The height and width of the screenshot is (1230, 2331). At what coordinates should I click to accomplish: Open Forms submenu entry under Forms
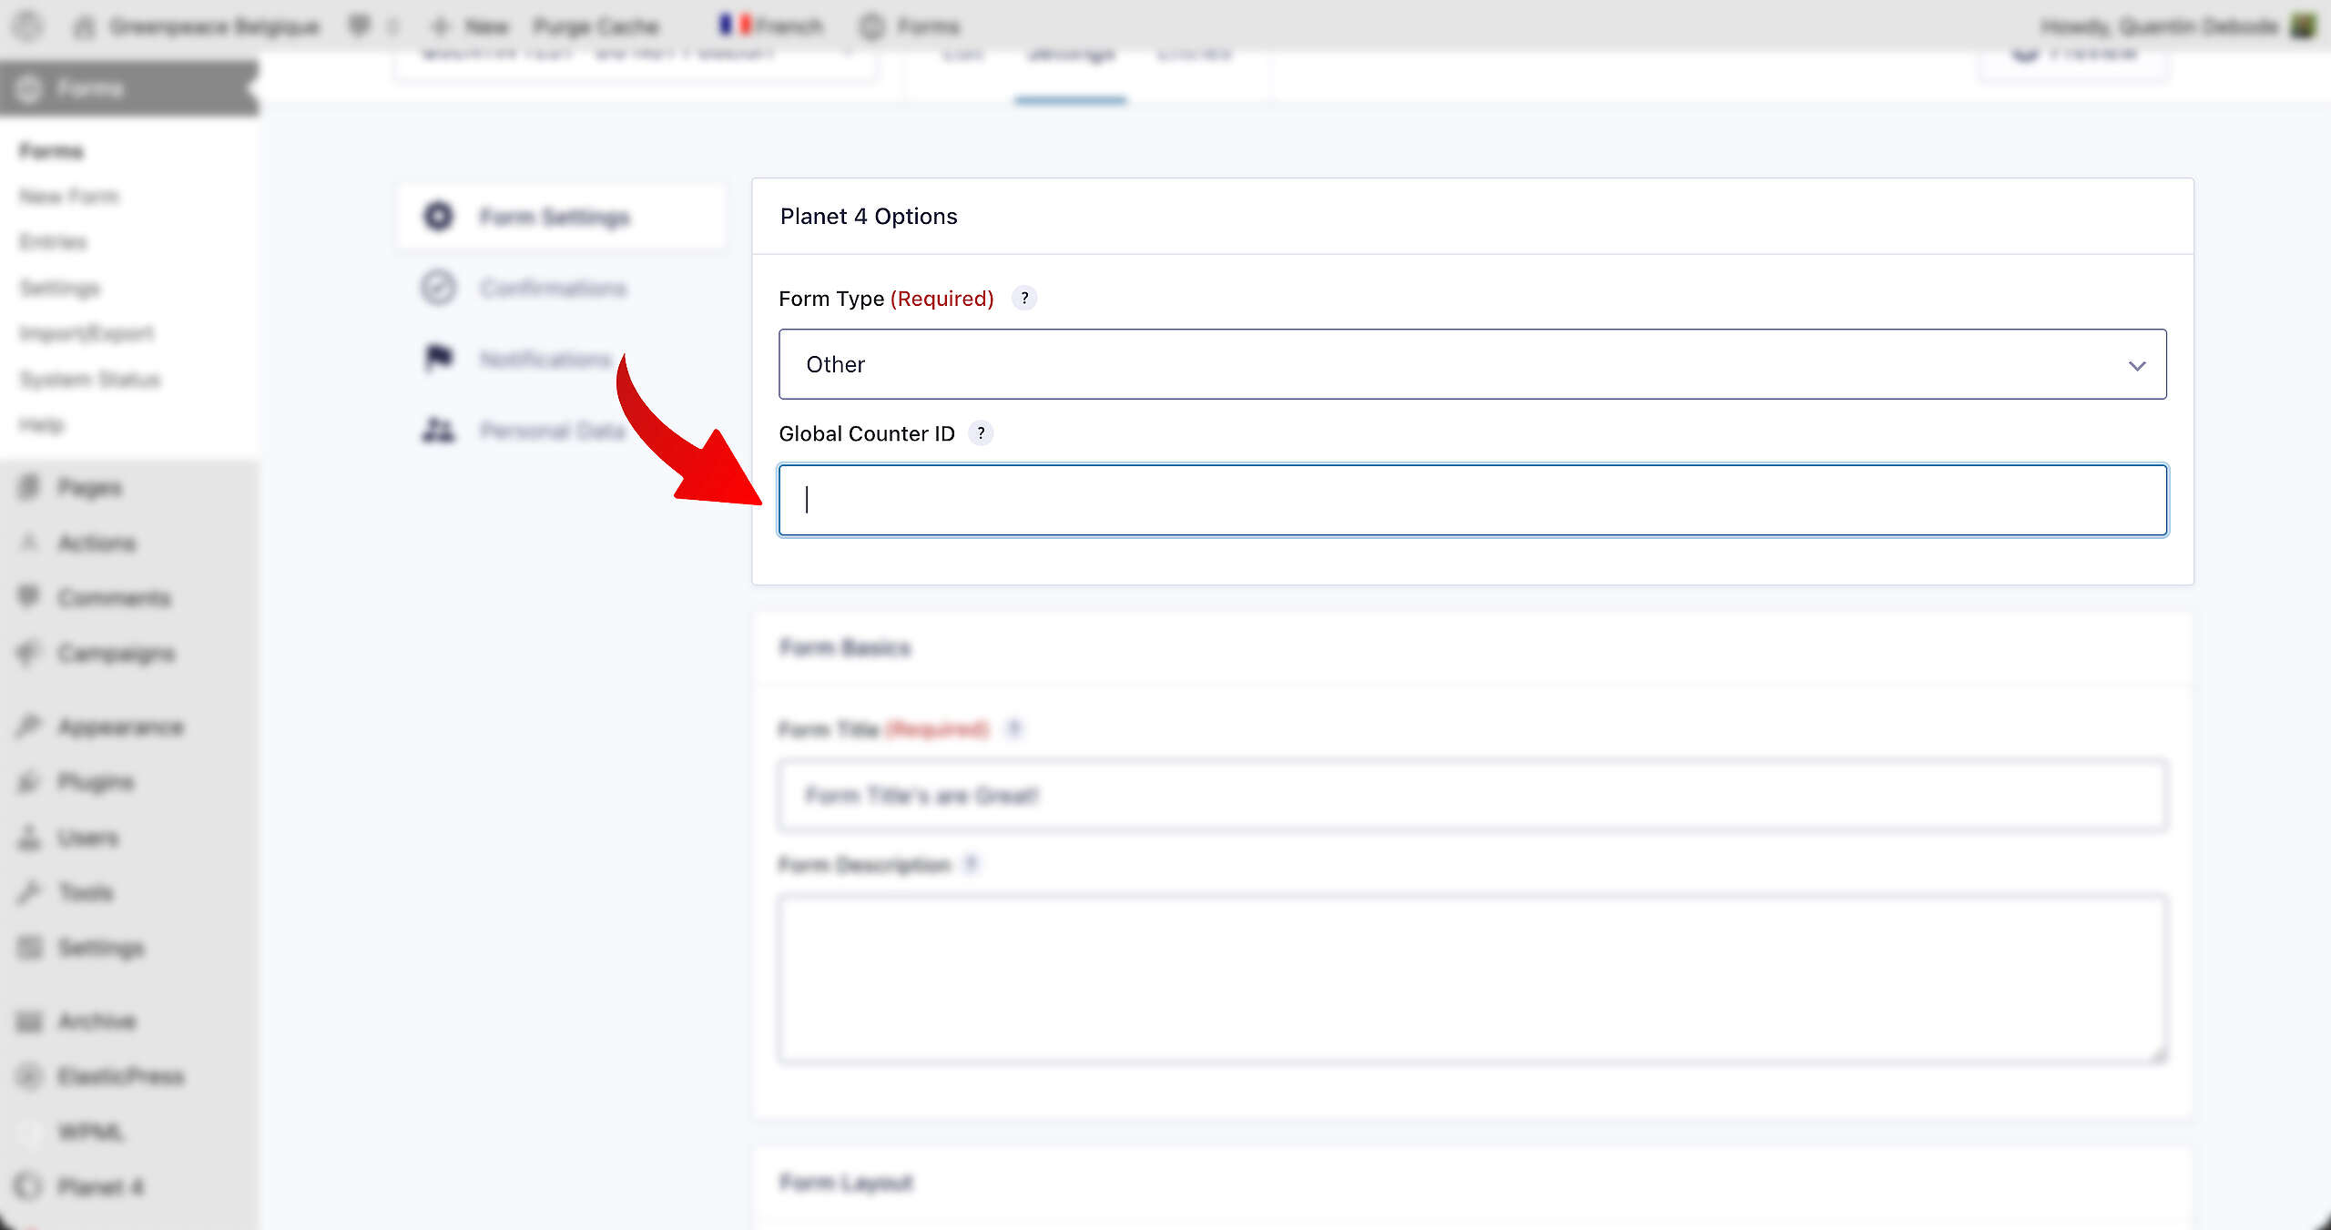click(51, 151)
